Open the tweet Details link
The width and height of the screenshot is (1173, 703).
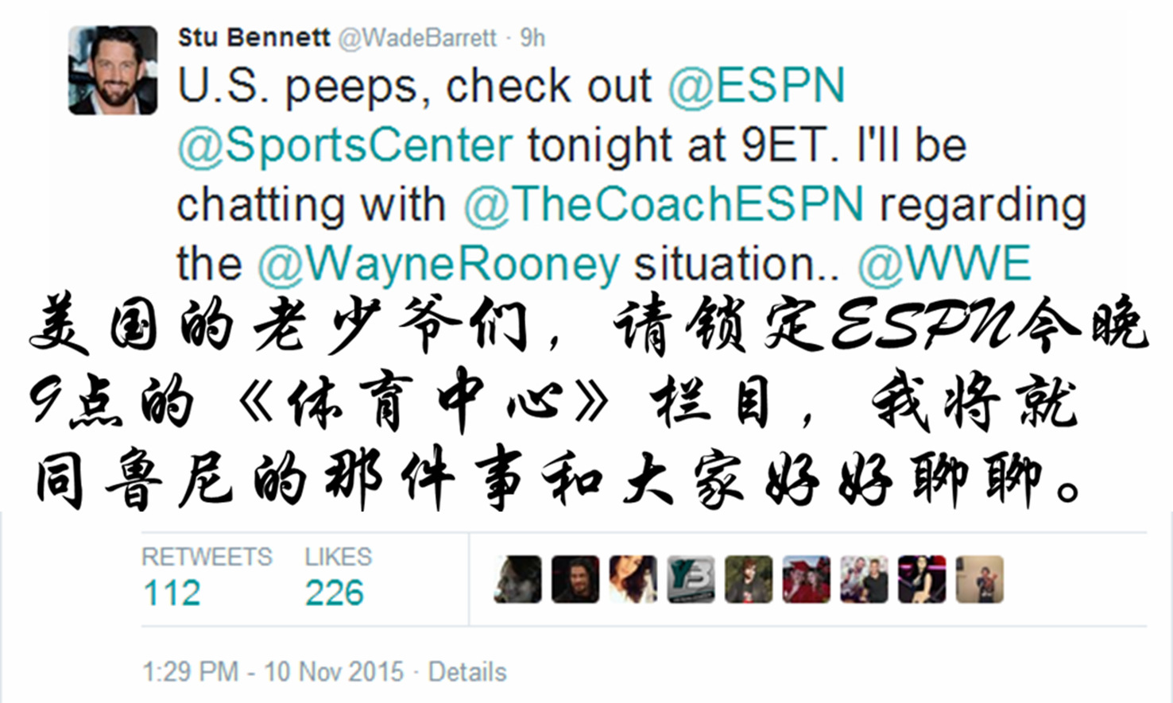(467, 672)
